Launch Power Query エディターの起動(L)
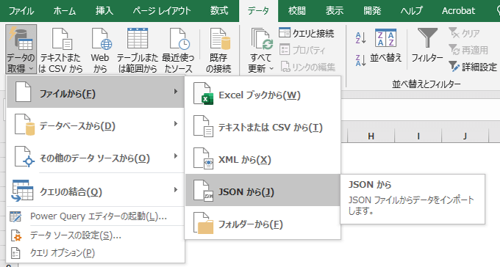This screenshot has height=267, width=500. 96,216
